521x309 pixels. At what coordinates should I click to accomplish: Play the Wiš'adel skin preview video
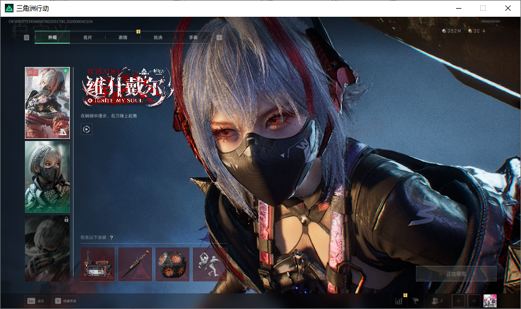(87, 129)
